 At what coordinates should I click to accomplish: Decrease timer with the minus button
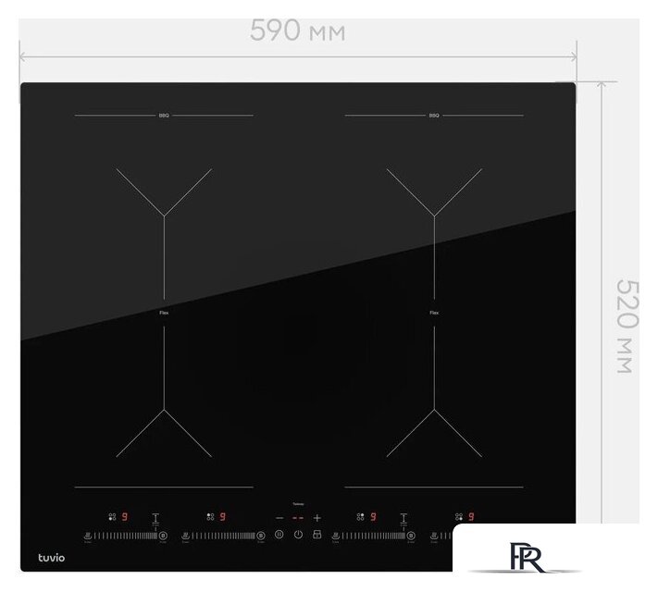(279, 518)
